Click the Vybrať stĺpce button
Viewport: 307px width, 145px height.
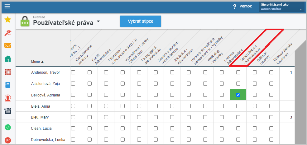[141, 21]
